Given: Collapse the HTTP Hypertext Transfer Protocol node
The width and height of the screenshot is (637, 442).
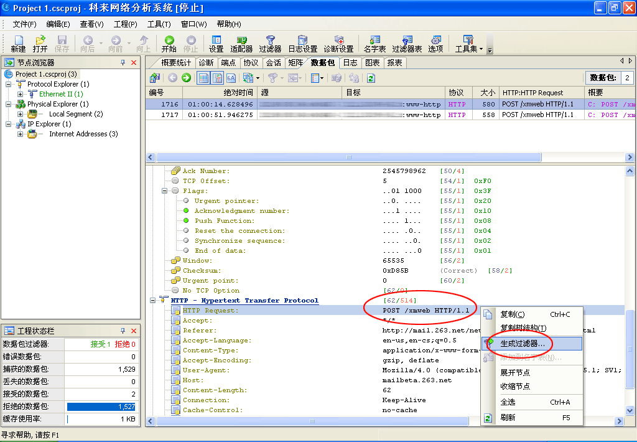Looking at the screenshot, I should [x=153, y=301].
